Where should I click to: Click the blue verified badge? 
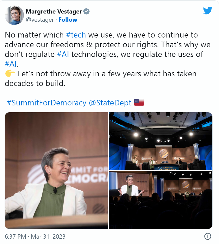87,11
